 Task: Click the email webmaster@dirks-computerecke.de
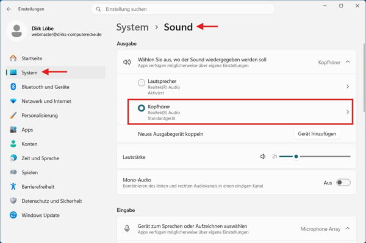pyautogui.click(x=66, y=35)
